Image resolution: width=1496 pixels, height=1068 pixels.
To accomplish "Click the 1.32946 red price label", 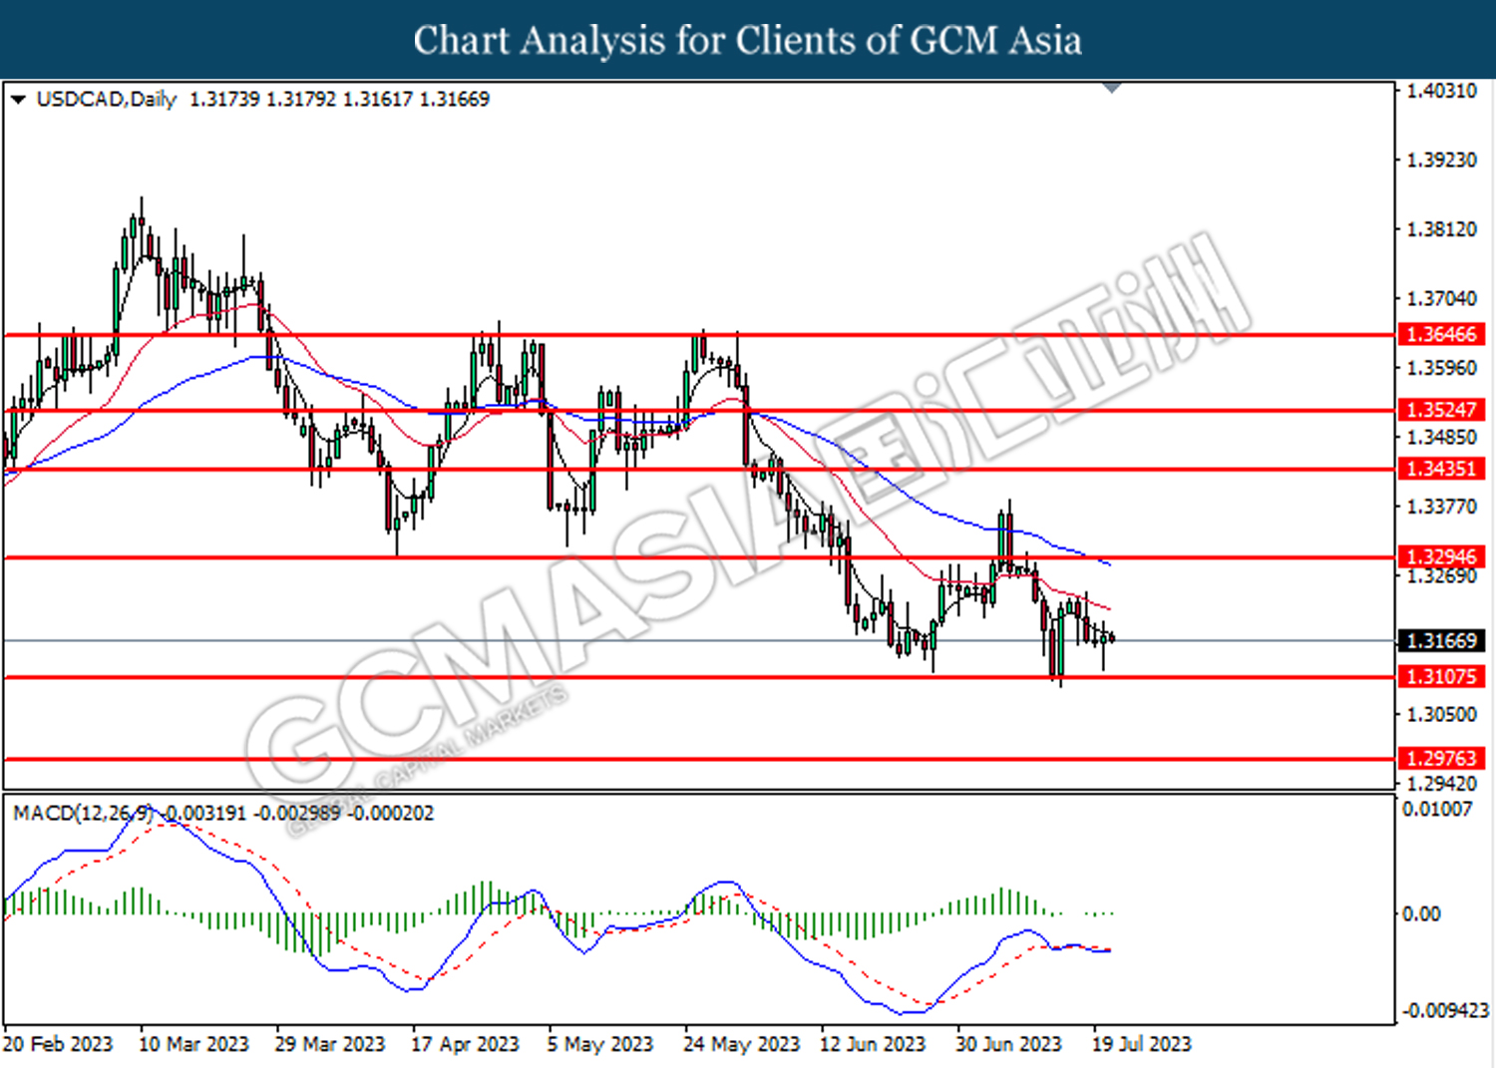I will click(1441, 556).
